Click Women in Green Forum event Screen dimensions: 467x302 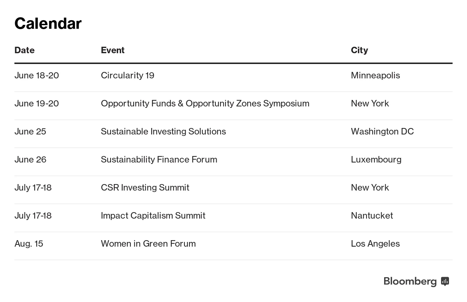tap(148, 243)
